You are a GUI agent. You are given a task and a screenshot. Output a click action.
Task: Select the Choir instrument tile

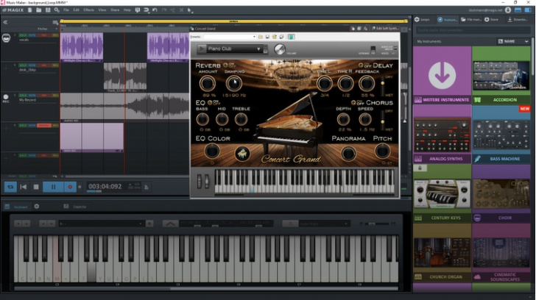[x=501, y=193]
